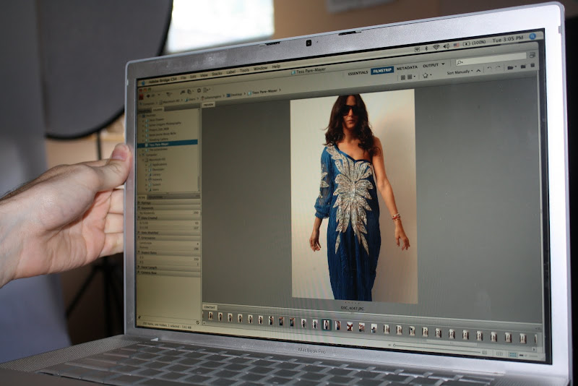Open the volume control icon
The width and height of the screenshot is (578, 386).
[x=447, y=46]
